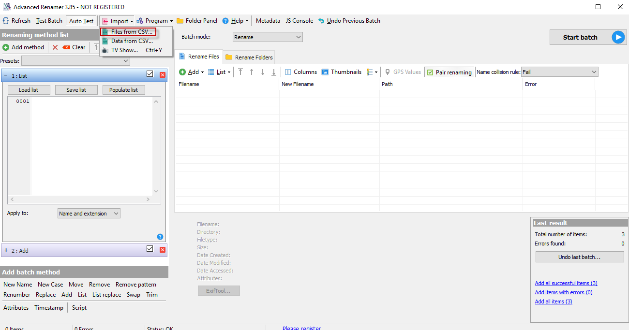This screenshot has height=330, width=629.
Task: Add a Timestamp batch method
Action: point(49,308)
